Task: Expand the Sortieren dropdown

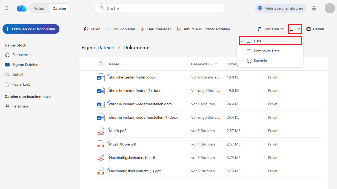Action: (270, 29)
